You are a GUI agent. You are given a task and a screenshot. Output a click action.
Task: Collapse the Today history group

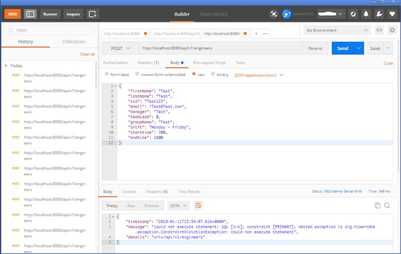point(6,66)
